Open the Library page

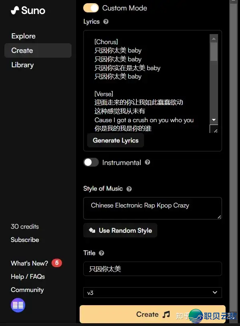(x=22, y=65)
